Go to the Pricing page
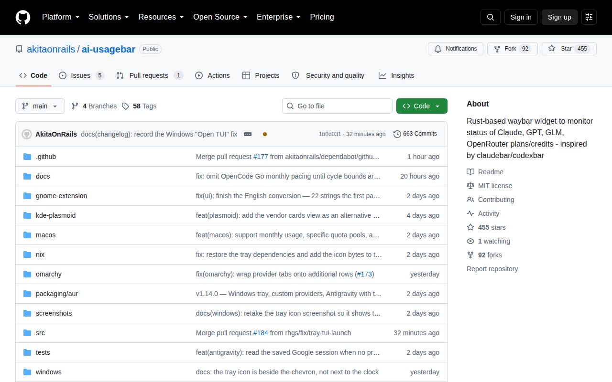The width and height of the screenshot is (612, 382). [x=322, y=17]
